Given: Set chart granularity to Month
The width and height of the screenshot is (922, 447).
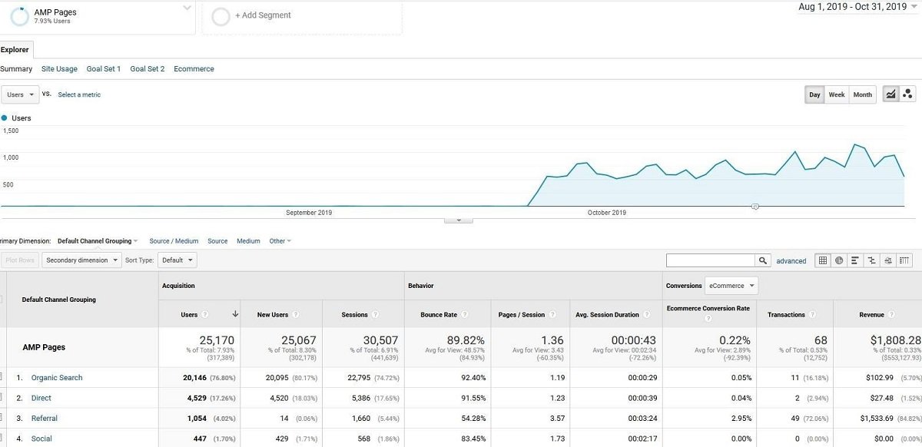Looking at the screenshot, I should pos(862,94).
